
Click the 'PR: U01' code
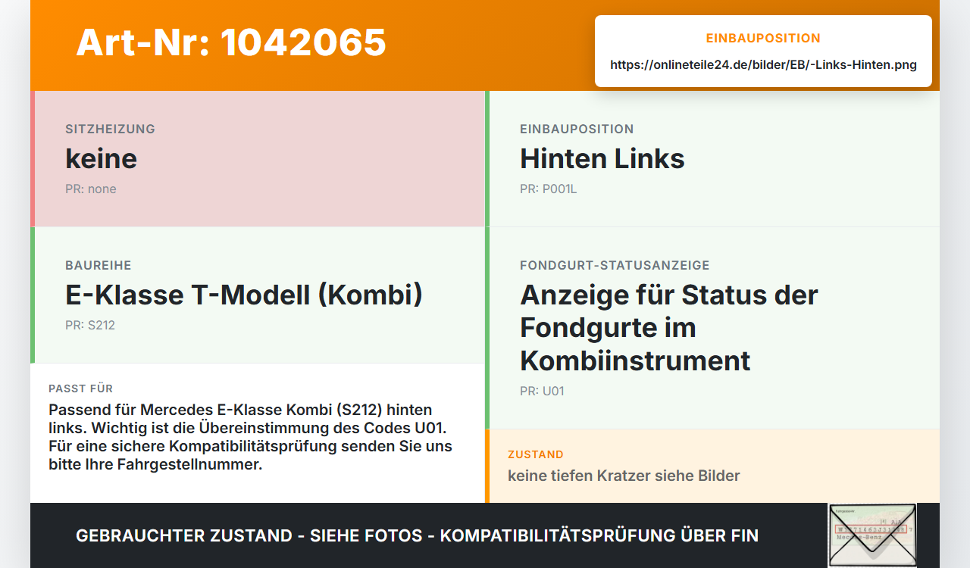tap(542, 392)
